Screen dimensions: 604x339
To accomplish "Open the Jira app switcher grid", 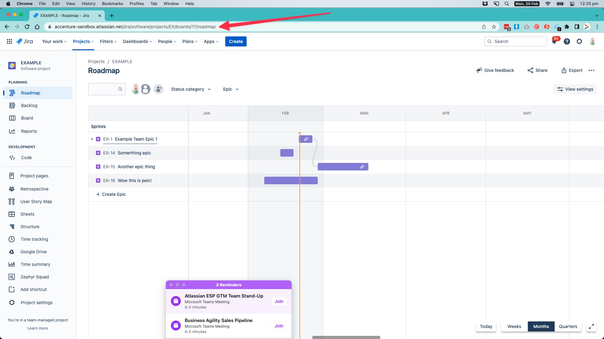I will pyautogui.click(x=9, y=41).
